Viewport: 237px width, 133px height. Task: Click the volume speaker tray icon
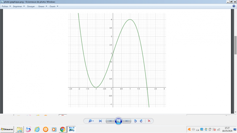[193, 129]
